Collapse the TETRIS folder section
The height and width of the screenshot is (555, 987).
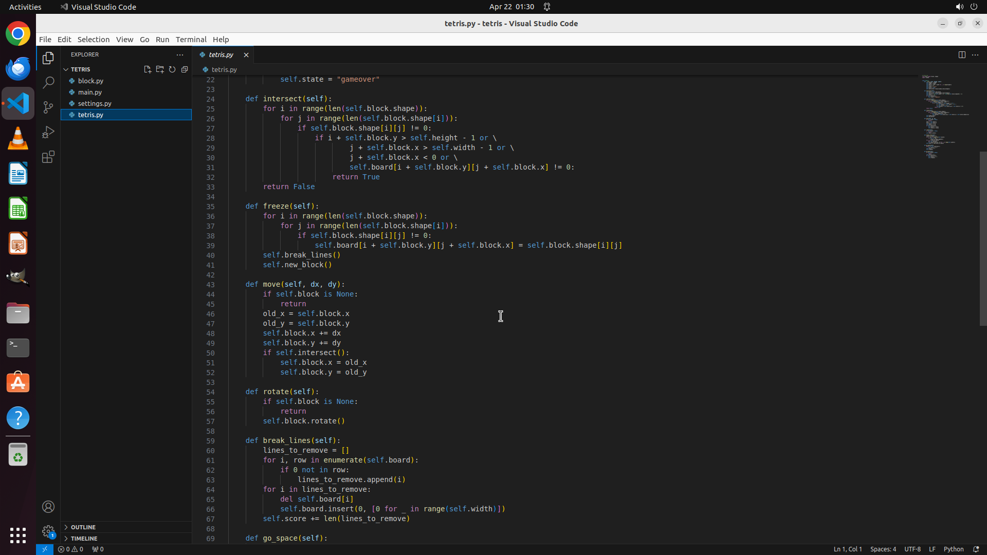tap(80, 69)
